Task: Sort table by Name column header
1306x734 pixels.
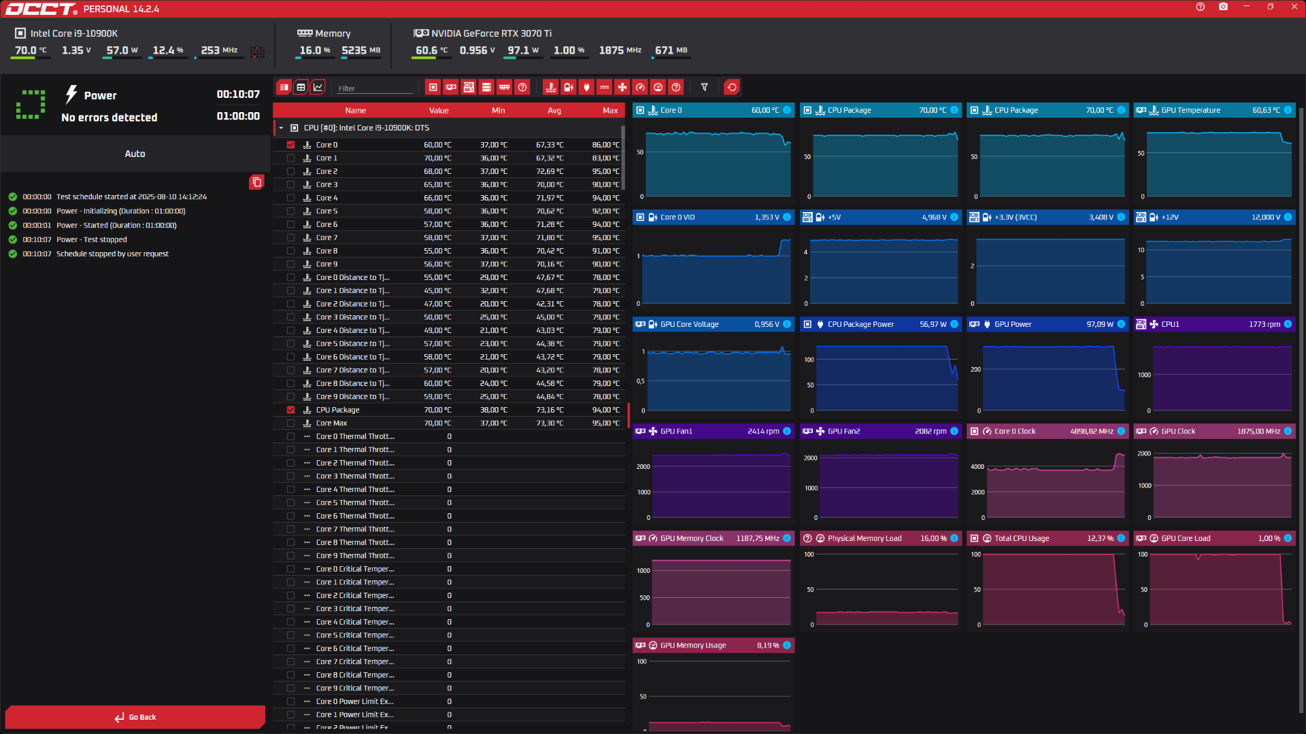Action: pos(355,110)
